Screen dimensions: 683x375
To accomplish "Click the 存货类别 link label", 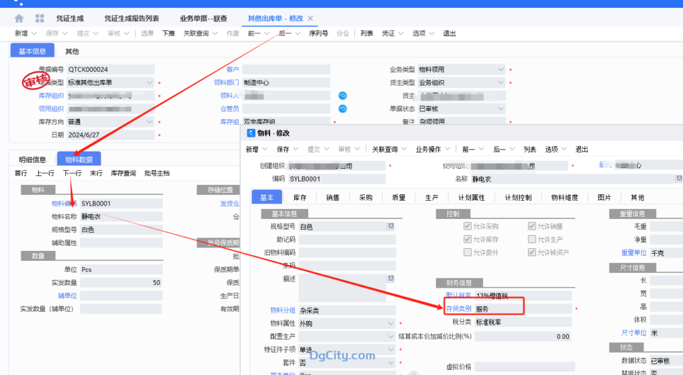I will tap(459, 308).
